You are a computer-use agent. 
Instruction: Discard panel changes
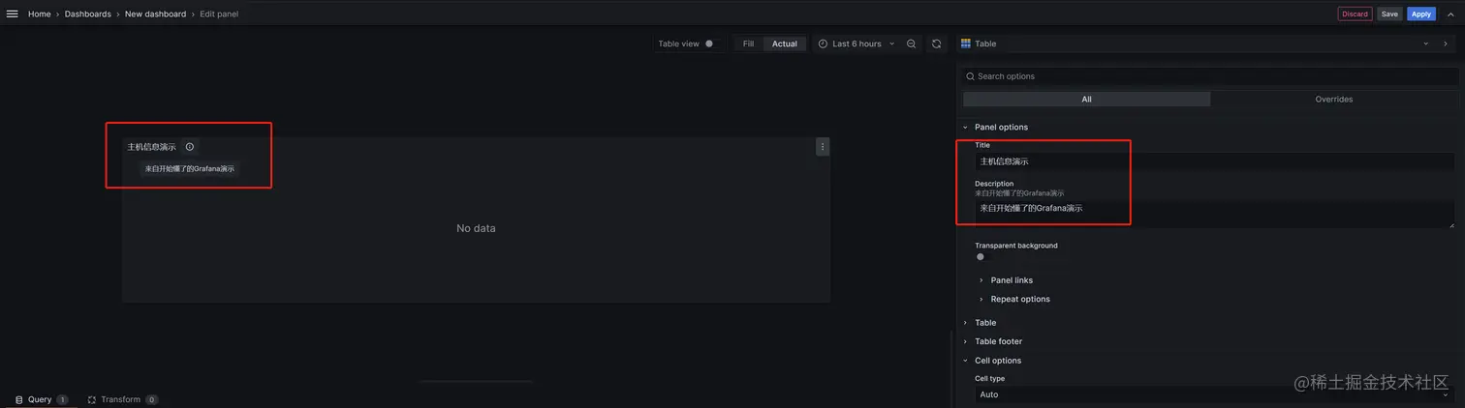tap(1355, 14)
